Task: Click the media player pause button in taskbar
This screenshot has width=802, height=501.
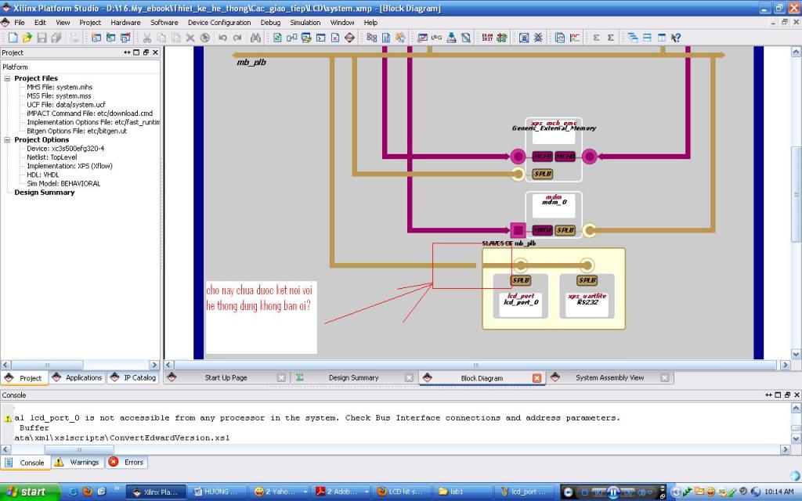Action: click(612, 492)
